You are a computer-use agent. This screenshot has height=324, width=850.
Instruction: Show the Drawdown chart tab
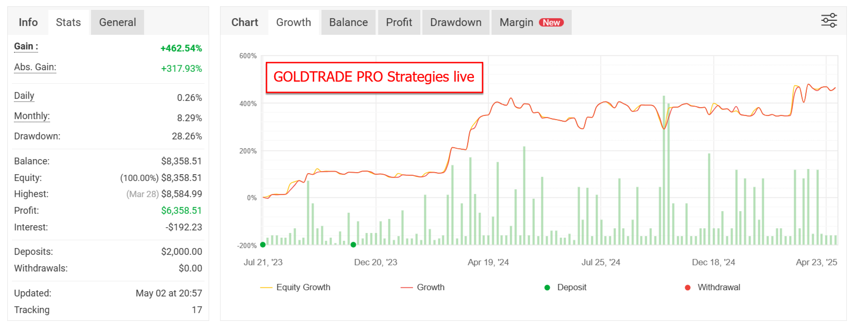click(x=456, y=22)
